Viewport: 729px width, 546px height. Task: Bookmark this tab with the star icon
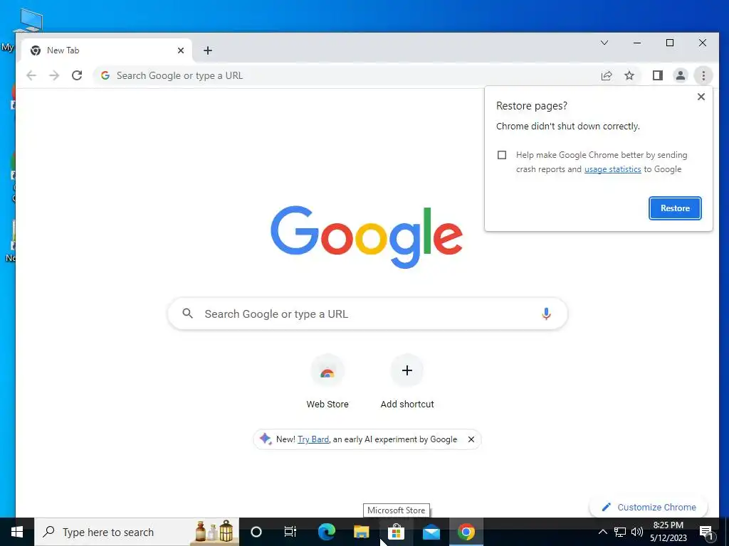click(629, 75)
